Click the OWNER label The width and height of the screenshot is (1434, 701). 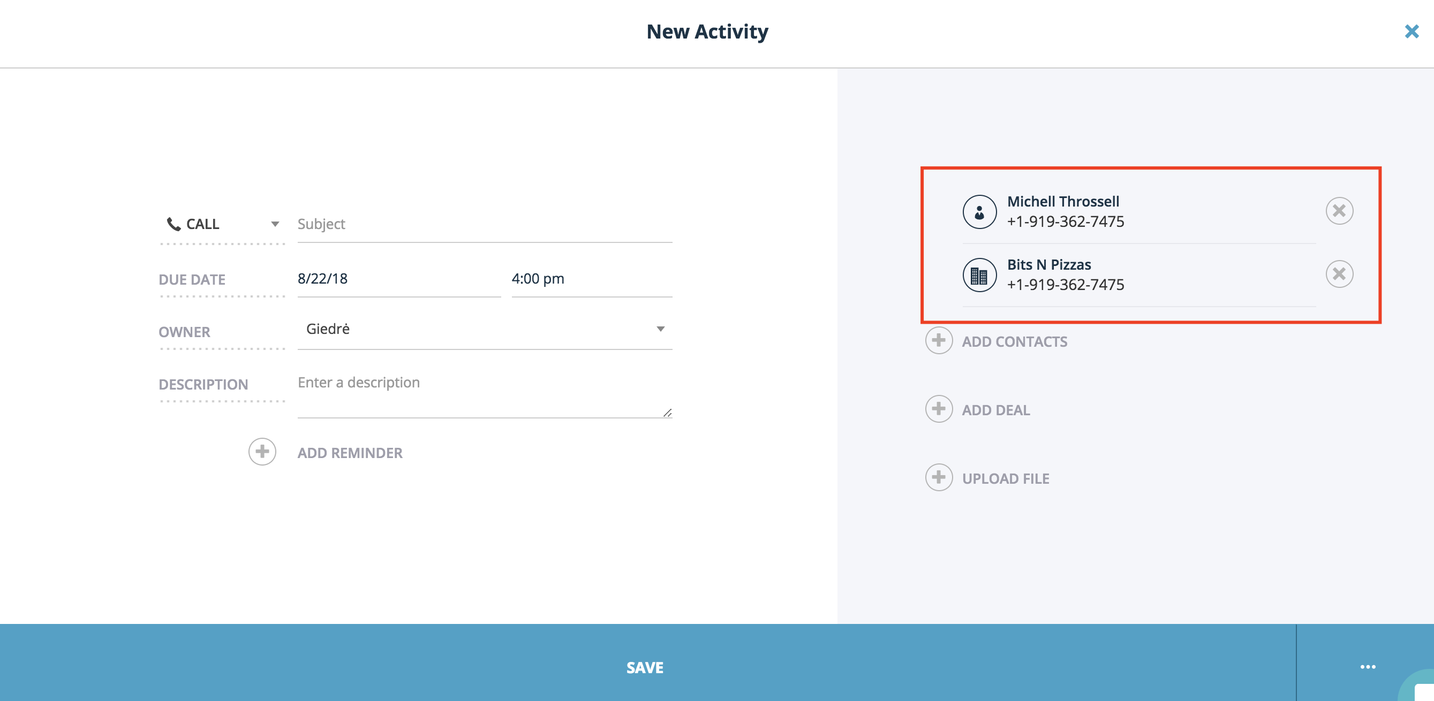tap(184, 332)
